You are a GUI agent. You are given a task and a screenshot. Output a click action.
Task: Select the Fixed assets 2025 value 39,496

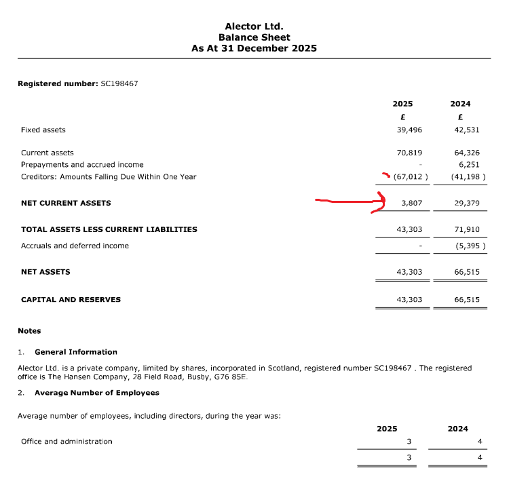point(409,130)
